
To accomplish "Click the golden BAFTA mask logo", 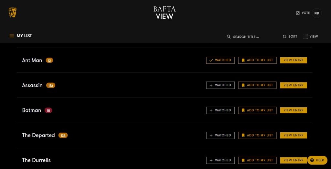I will click(13, 13).
